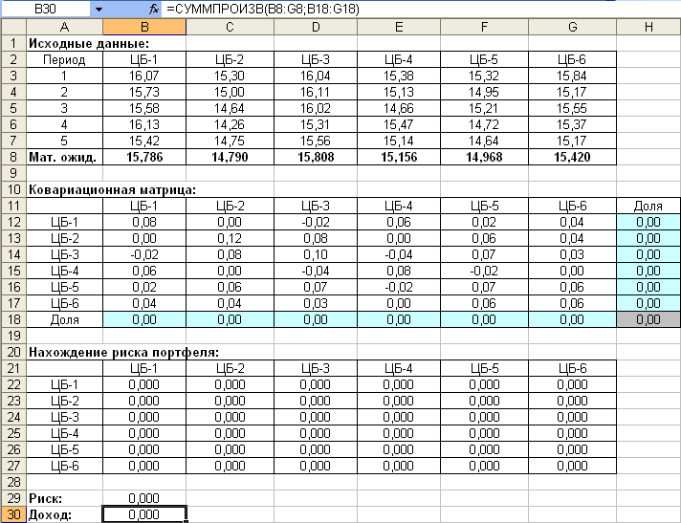
Task: Select the column H header
Action: 648,27
